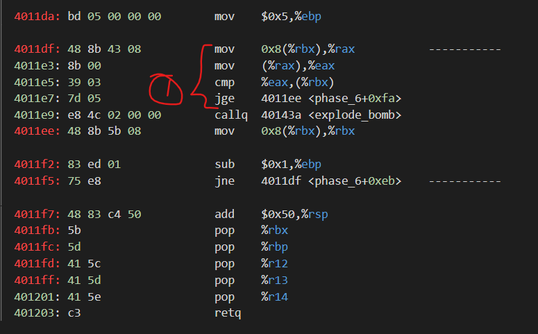Image resolution: width=538 pixels, height=334 pixels.
Task: Click bytes 41 5e
Action: coord(84,297)
